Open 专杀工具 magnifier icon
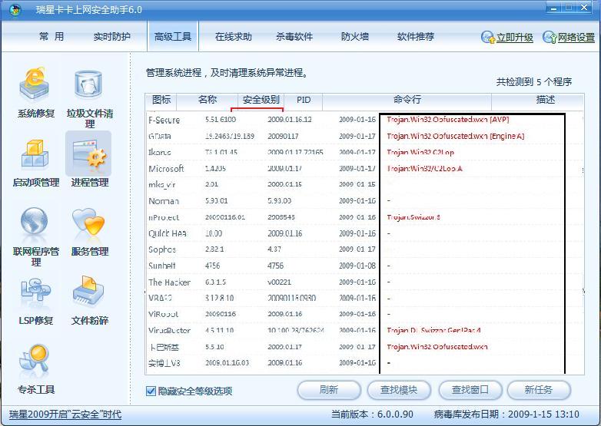Image resolution: width=601 pixels, height=426 pixels. point(34,358)
